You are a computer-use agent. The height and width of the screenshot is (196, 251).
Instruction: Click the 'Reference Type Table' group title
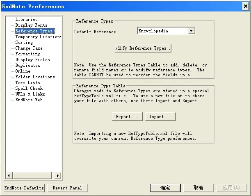101,86
